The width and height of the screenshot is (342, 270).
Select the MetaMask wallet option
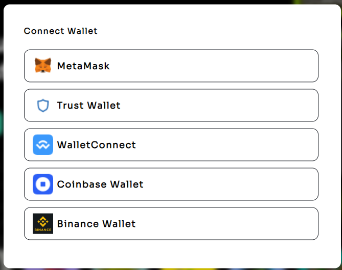point(171,66)
